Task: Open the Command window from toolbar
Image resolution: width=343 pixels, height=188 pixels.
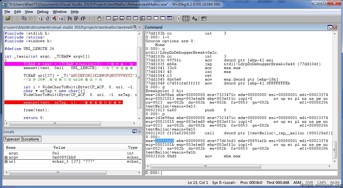Action: click(108, 19)
